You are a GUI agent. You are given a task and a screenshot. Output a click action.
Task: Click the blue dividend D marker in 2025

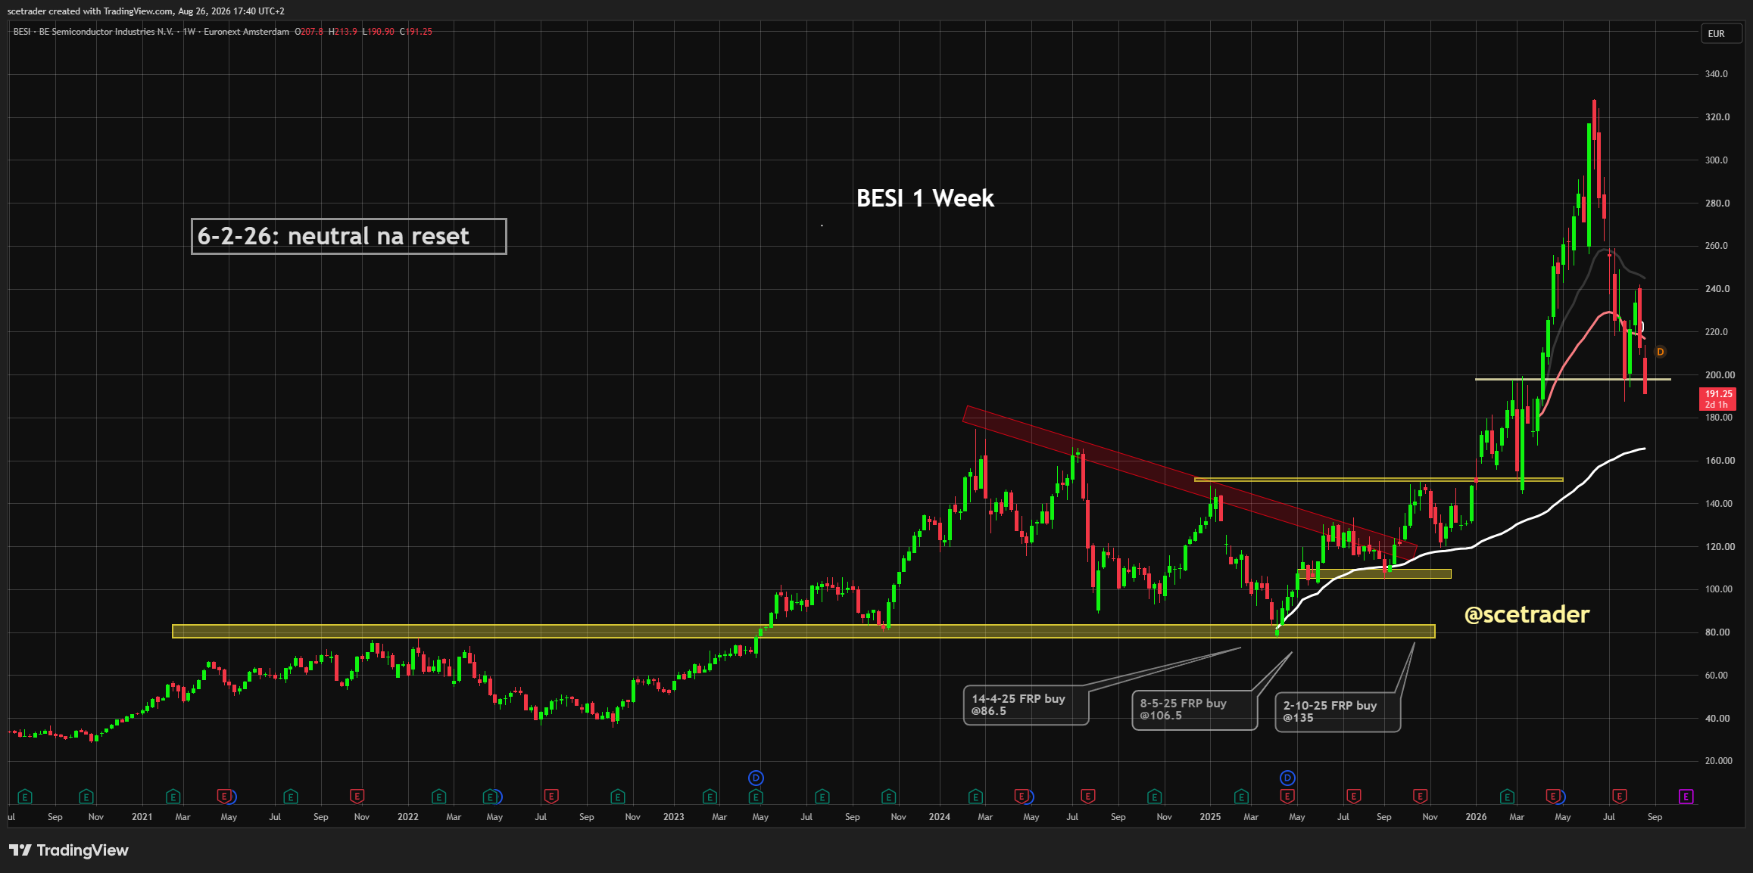(x=1287, y=778)
